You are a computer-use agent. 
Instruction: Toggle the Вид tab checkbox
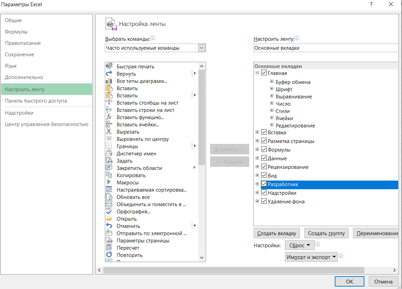point(264,175)
